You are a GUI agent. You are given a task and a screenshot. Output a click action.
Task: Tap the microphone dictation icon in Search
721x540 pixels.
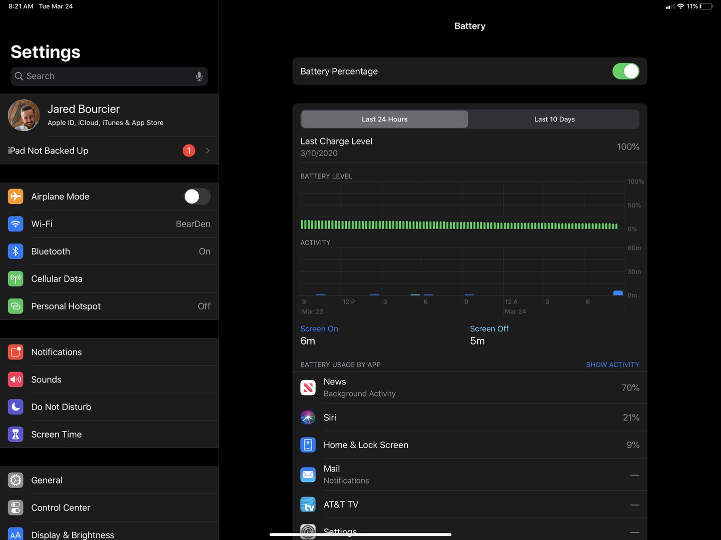tap(199, 76)
